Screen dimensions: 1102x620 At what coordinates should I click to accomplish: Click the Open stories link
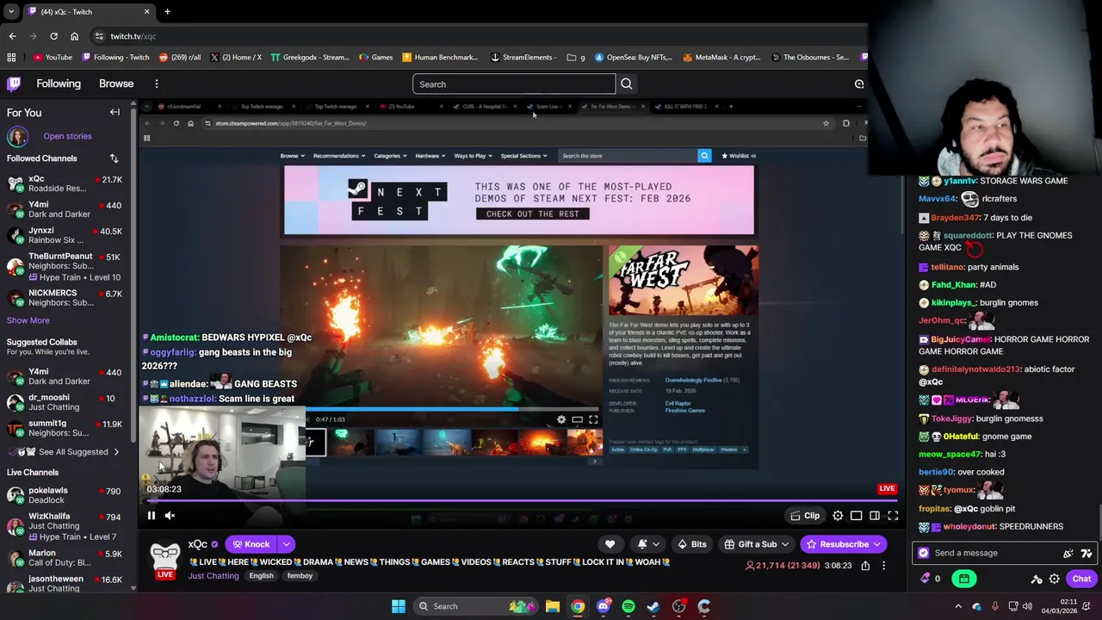[x=67, y=136]
